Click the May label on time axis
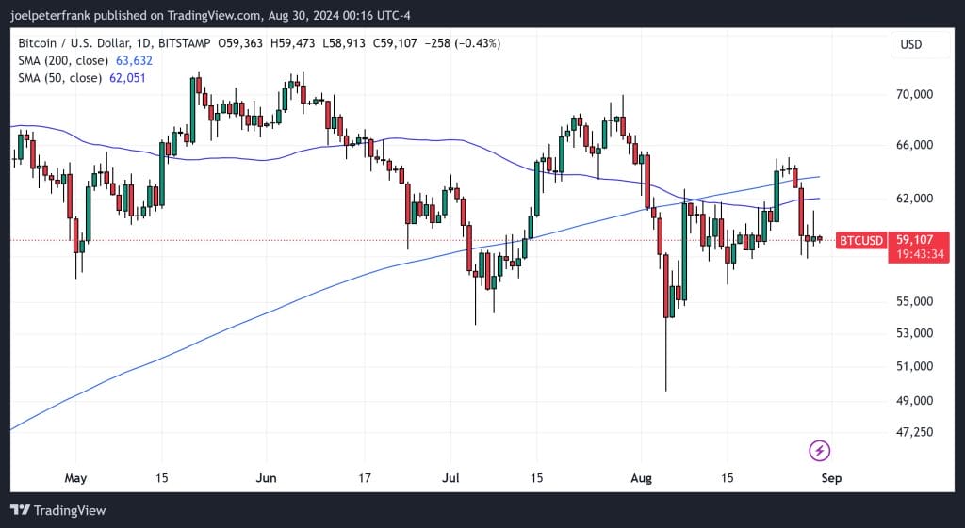Image resolution: width=965 pixels, height=528 pixels. [x=75, y=478]
